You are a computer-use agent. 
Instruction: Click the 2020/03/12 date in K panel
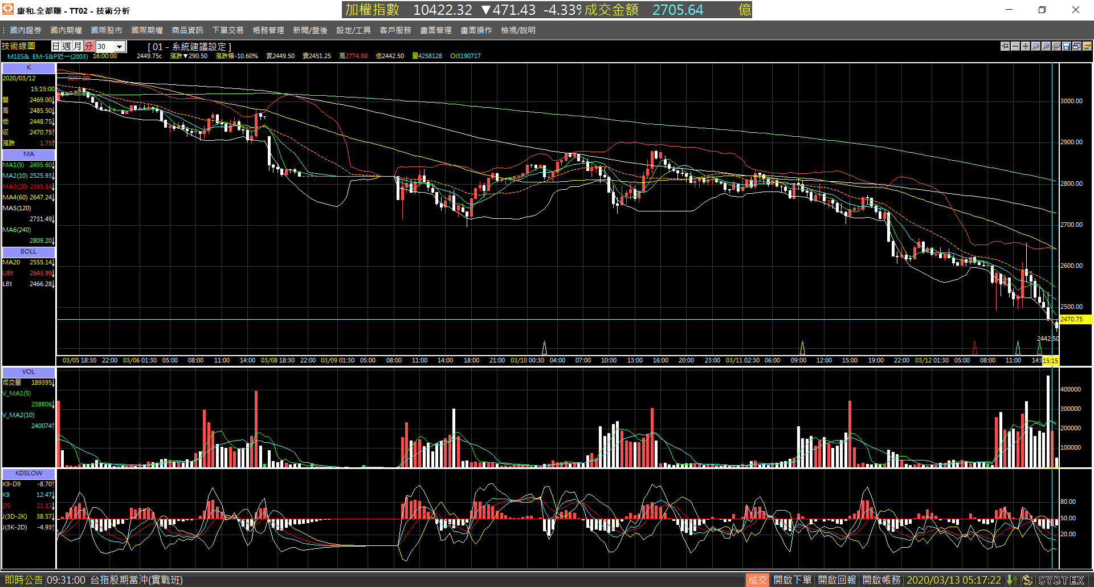click(19, 79)
